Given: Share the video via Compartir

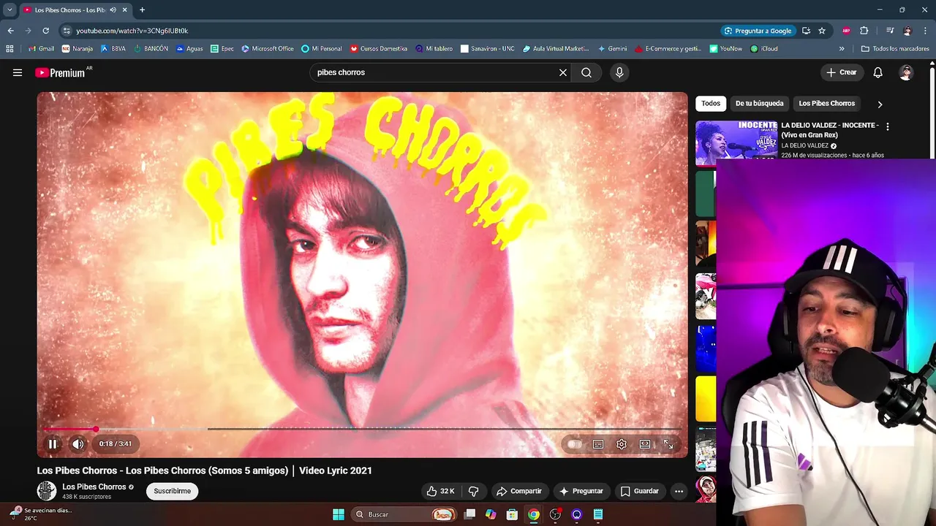Looking at the screenshot, I should (x=518, y=491).
